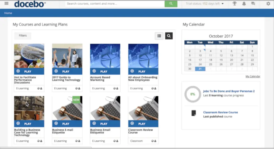
Task: Click the search courses input field
Action: click(115, 3)
